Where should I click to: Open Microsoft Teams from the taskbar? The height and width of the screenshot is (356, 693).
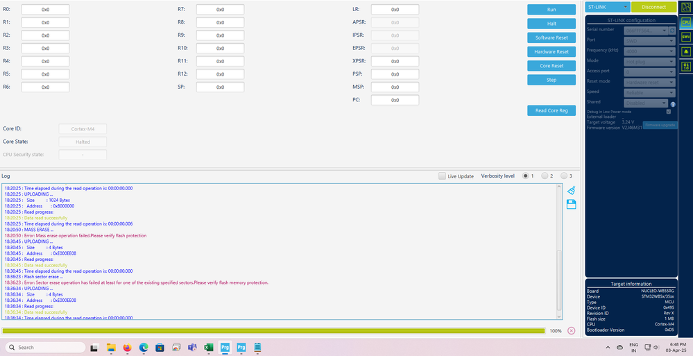point(192,348)
